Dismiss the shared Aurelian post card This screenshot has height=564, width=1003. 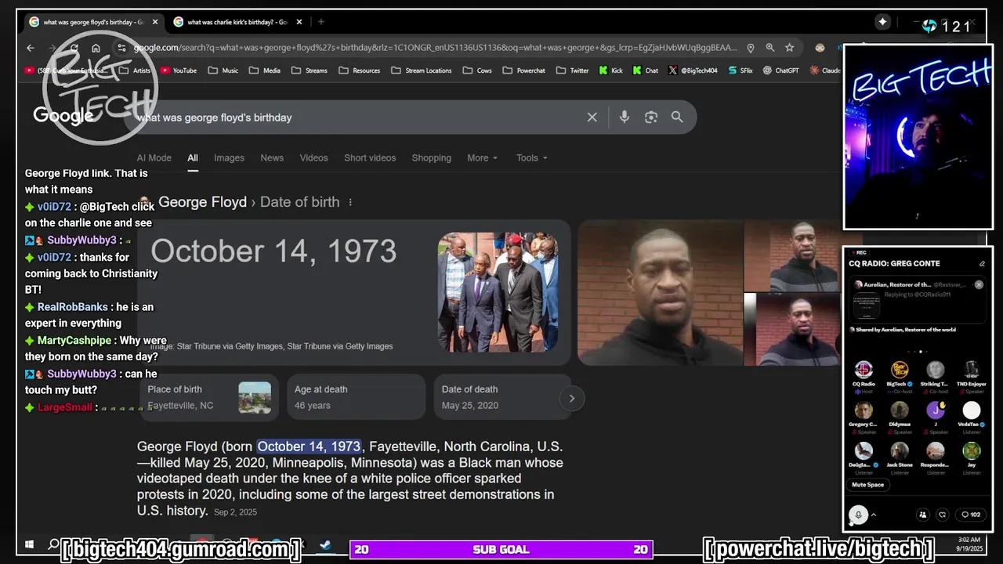tap(979, 284)
